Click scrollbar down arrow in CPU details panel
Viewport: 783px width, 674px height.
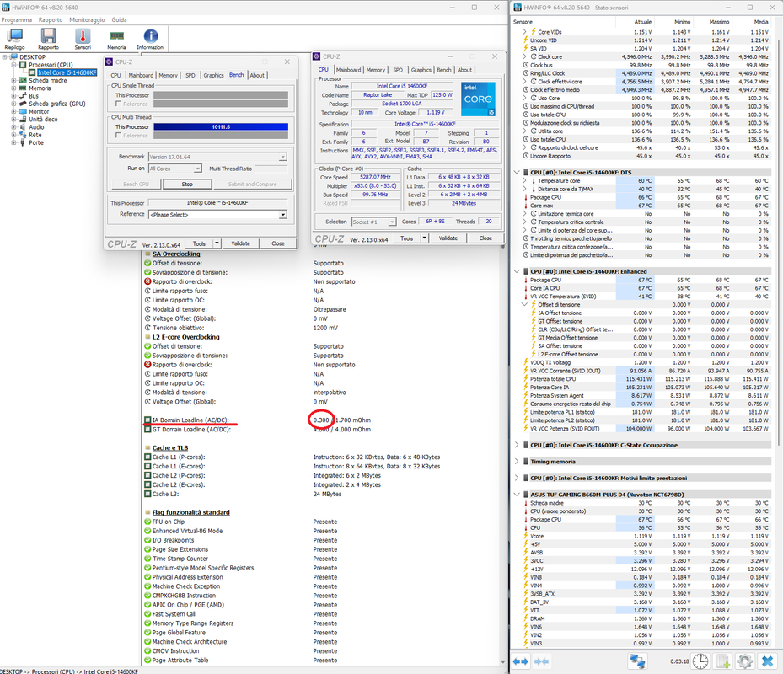click(503, 661)
